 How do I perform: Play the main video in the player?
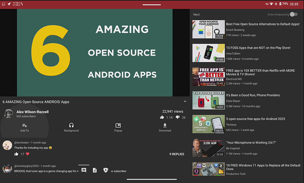click(95, 52)
